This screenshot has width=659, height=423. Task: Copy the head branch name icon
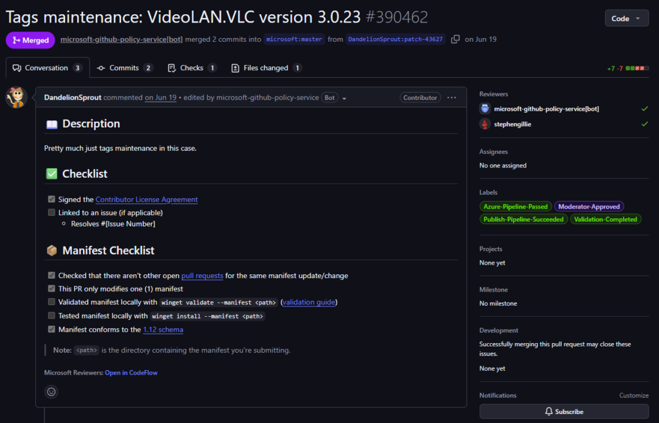(x=455, y=39)
